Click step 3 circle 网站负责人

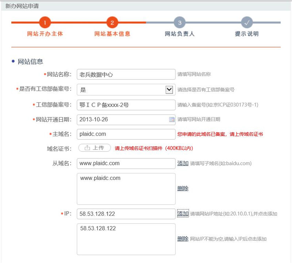180,23
